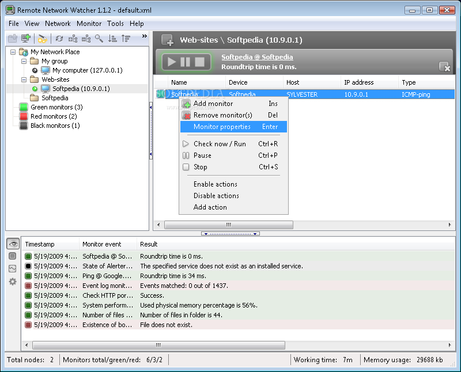This screenshot has width=461, height=372.
Task: Open the toolbar overflow chevron
Action: click(x=145, y=36)
